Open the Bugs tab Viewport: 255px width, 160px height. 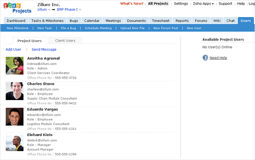coord(74,21)
